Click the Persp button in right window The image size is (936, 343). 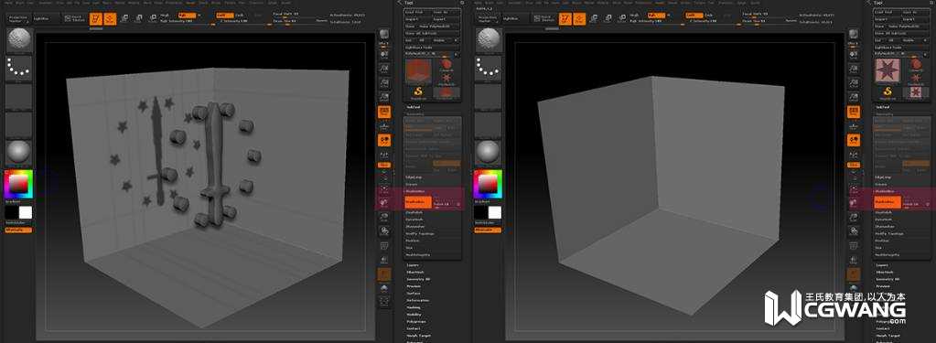854,112
